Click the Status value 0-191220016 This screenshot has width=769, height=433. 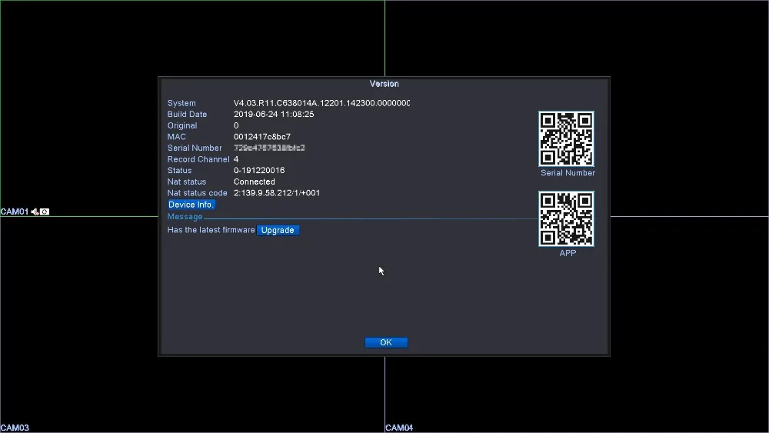click(x=259, y=171)
